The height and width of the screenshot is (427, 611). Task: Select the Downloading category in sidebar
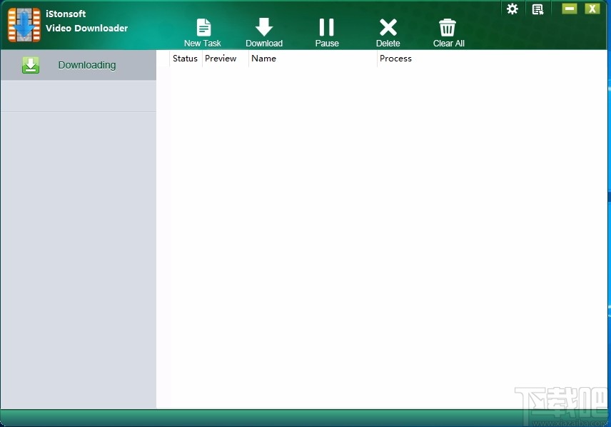pyautogui.click(x=86, y=64)
